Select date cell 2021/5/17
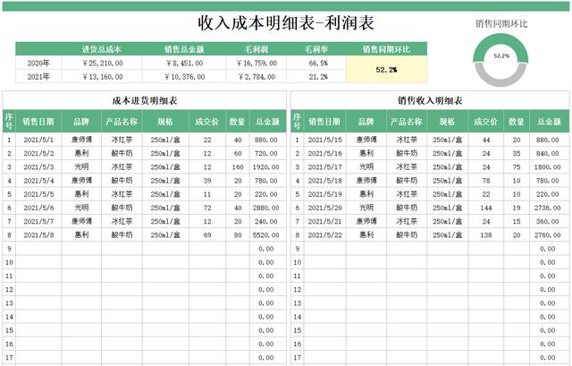The height and width of the screenshot is (366, 572). 324,167
